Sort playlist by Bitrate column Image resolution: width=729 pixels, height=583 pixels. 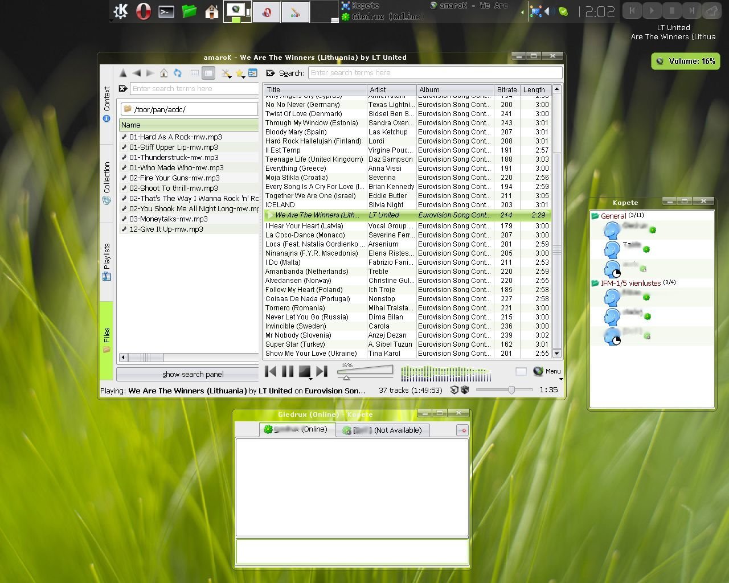(507, 90)
